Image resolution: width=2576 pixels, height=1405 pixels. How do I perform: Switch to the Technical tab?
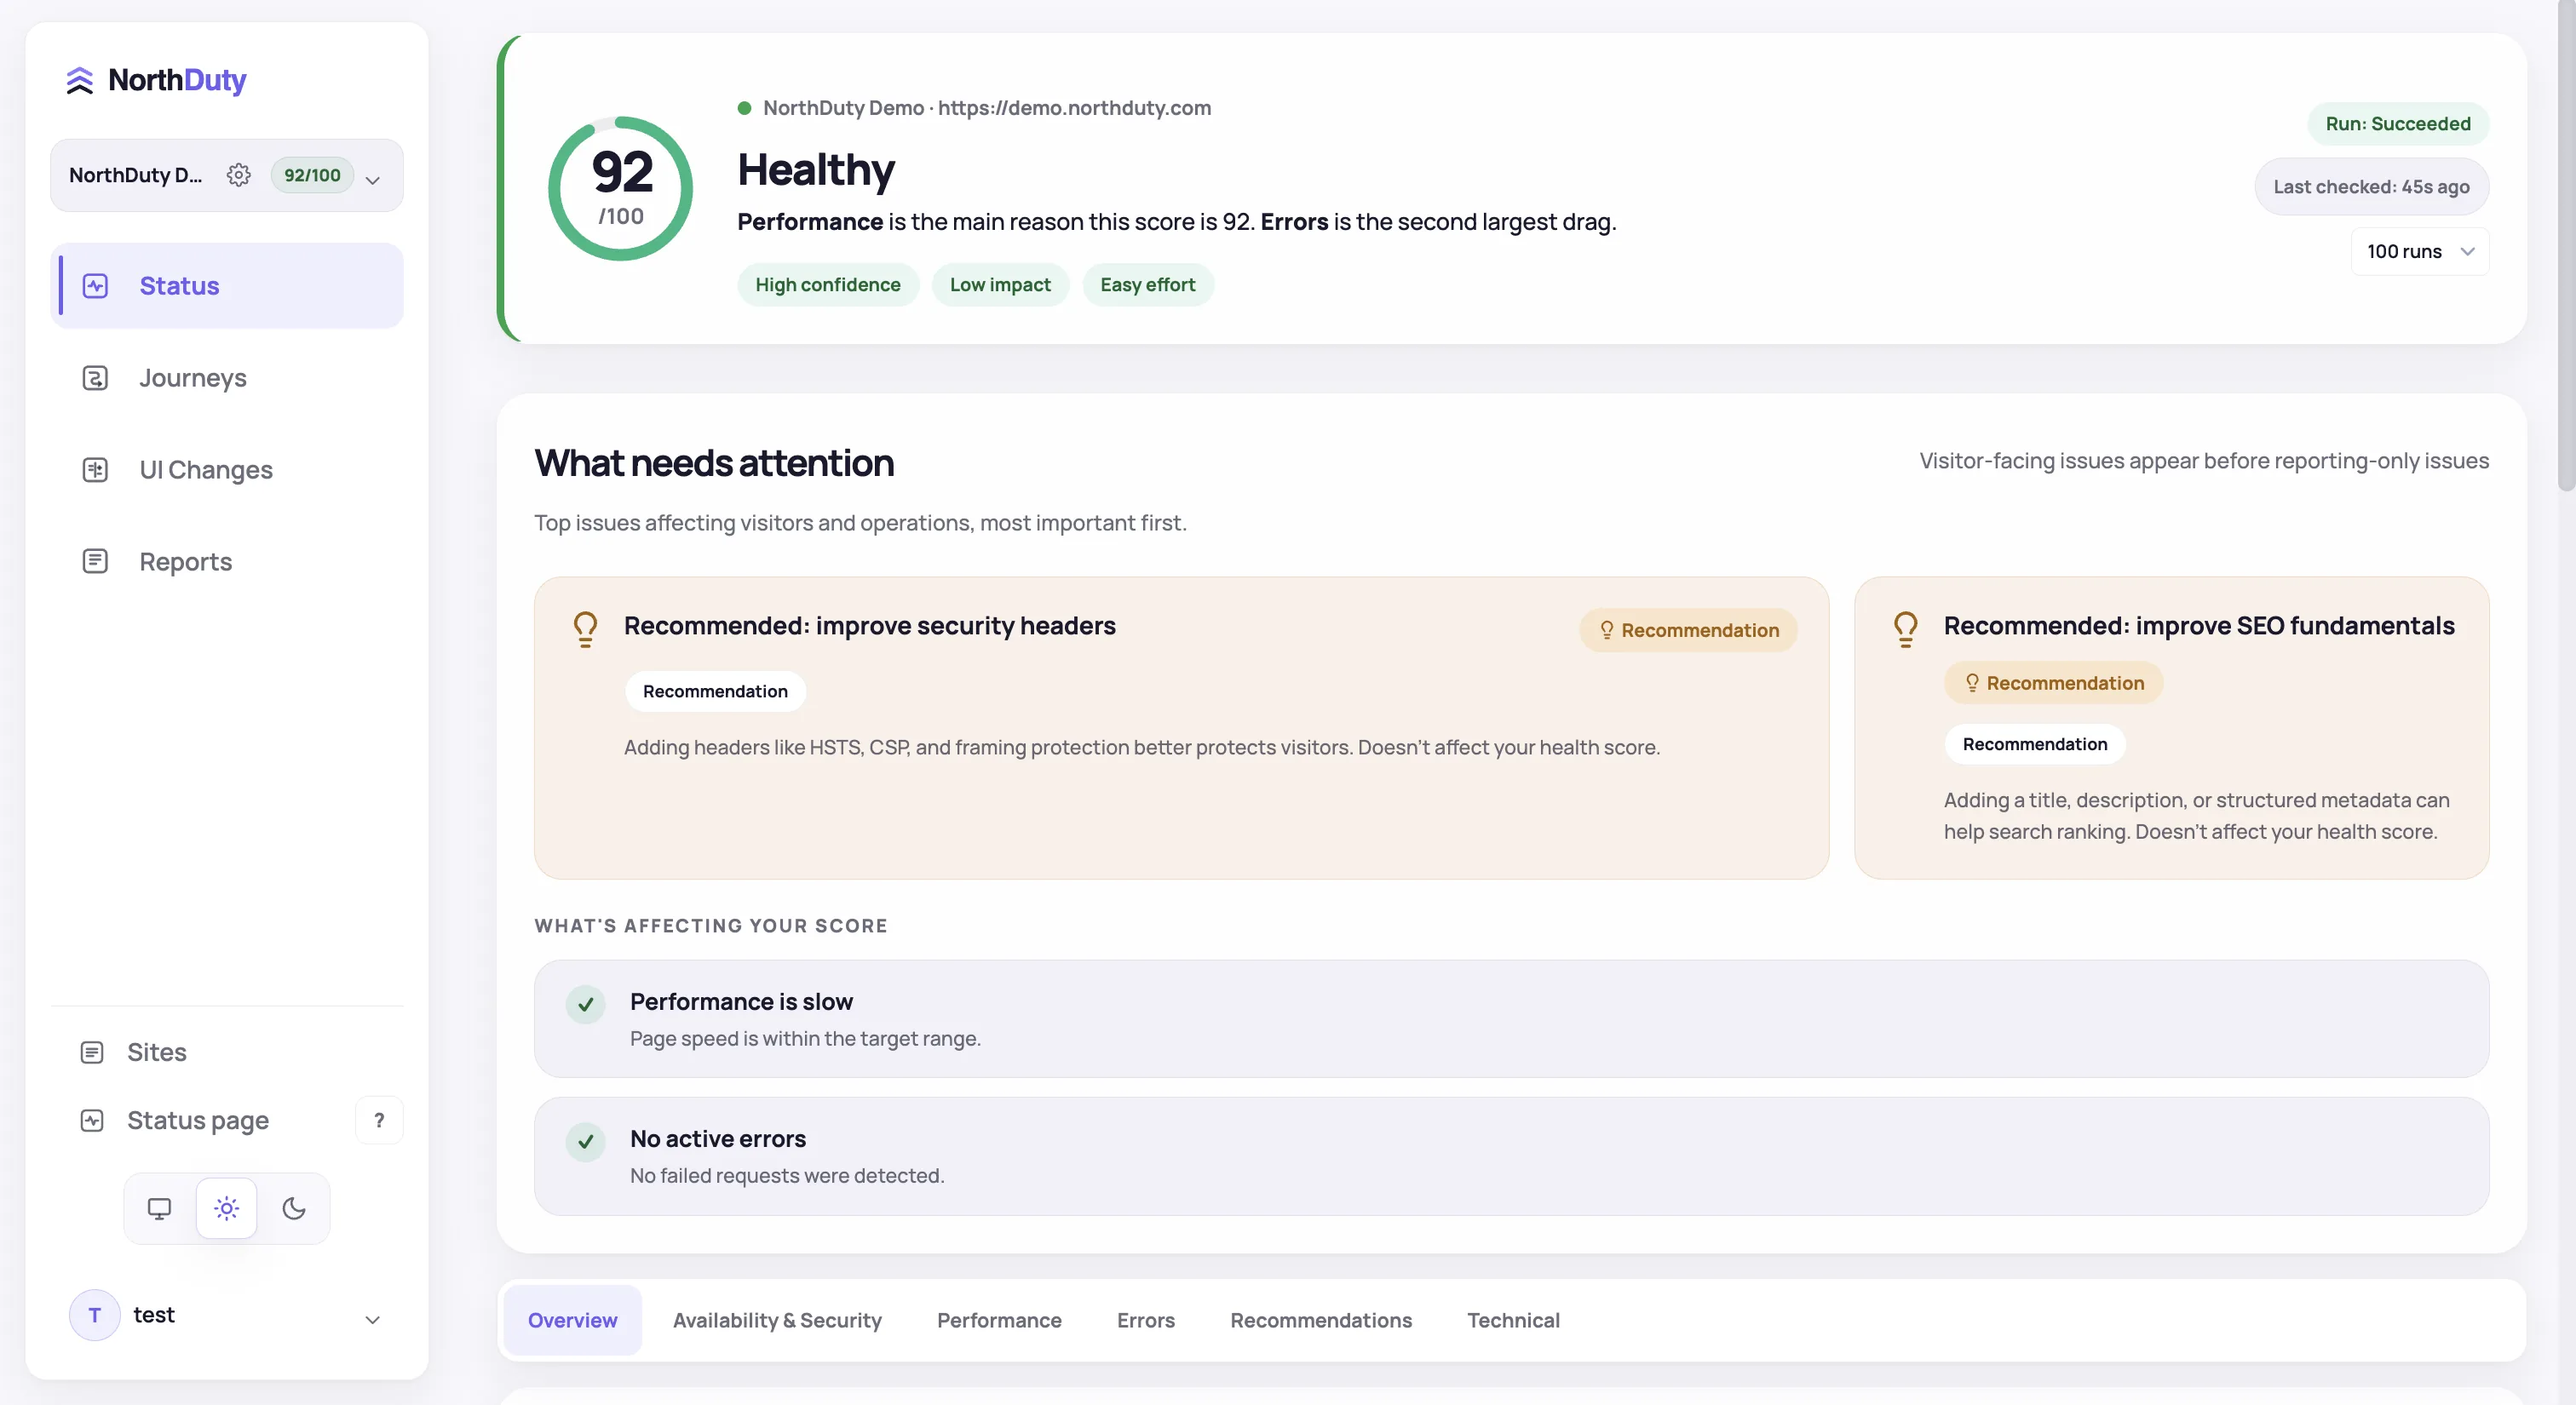(1513, 1320)
